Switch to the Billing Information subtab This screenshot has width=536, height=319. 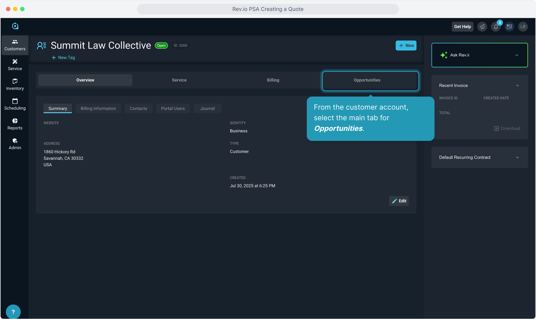98,109
